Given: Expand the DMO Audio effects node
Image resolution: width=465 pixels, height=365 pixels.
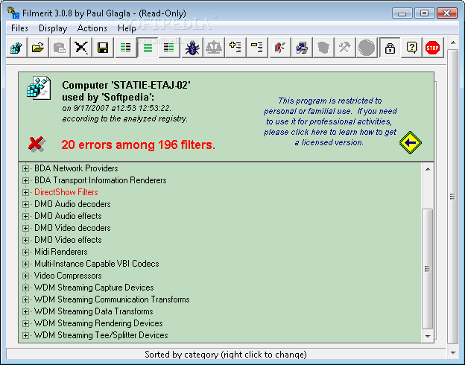Looking at the screenshot, I should pyautogui.click(x=25, y=216).
